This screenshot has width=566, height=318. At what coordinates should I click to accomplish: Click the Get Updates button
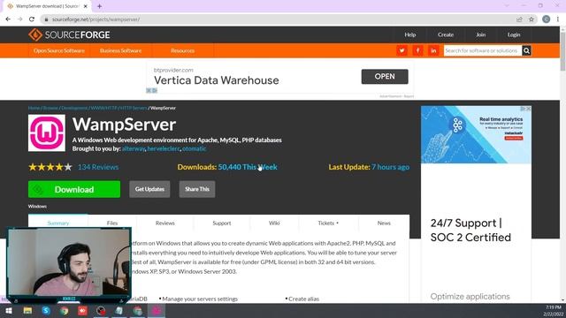pyautogui.click(x=149, y=189)
